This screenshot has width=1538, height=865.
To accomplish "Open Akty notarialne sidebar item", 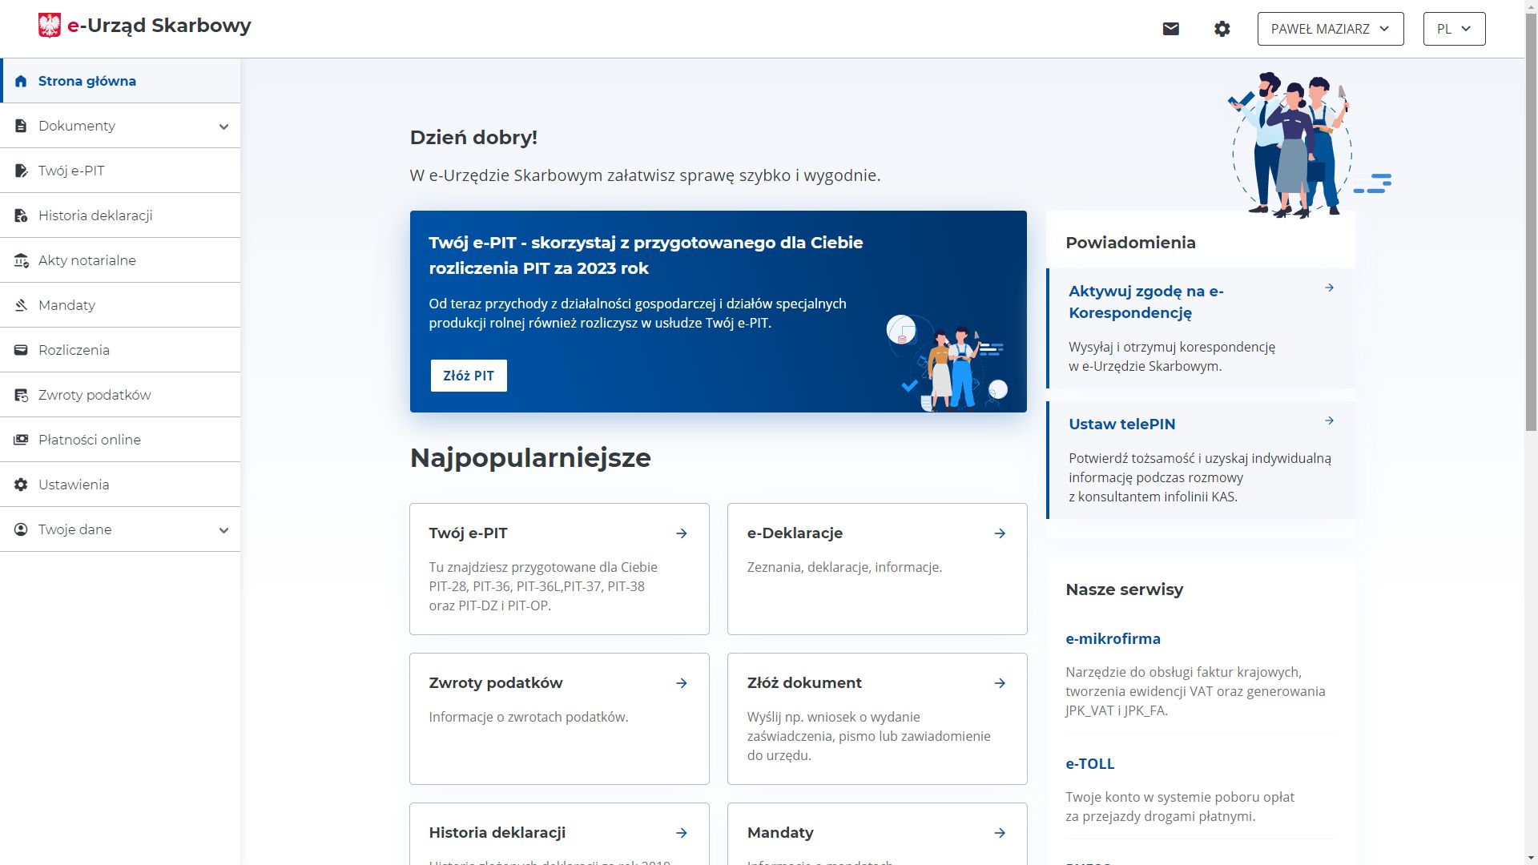I will [120, 260].
